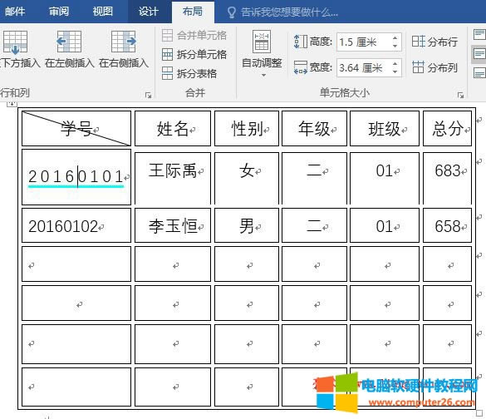Click middle alignment icon at ribbon edge
This screenshot has height=419, width=486.
479,54
